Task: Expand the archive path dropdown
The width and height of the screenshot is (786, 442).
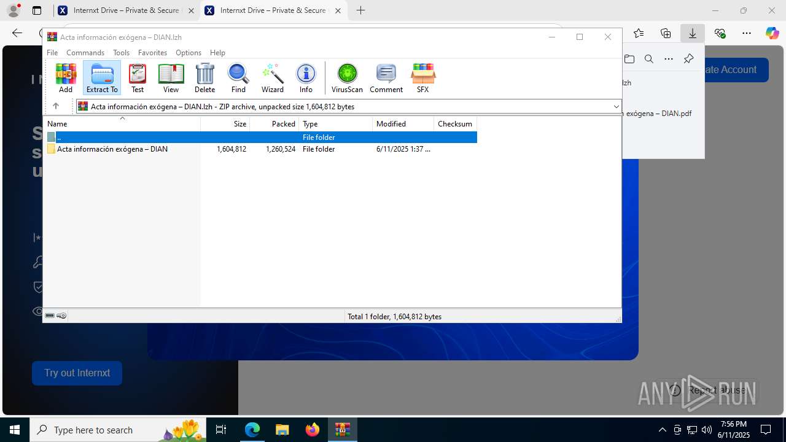Action: pos(616,107)
